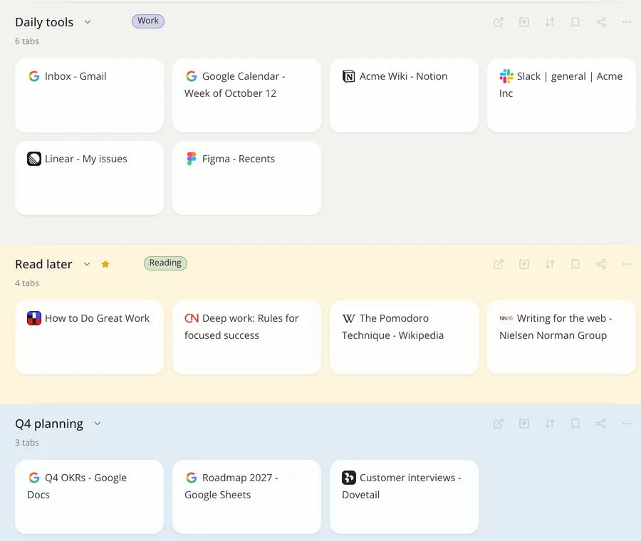Click the Daily tools group title
The height and width of the screenshot is (541, 641).
point(44,22)
